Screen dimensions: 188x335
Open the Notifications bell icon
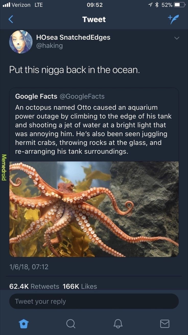point(118,324)
